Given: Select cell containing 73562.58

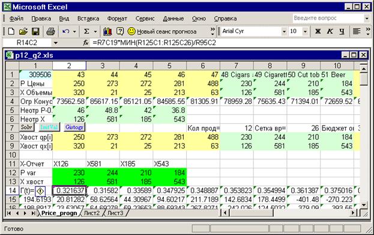Looking at the screenshot, I should point(69,101).
